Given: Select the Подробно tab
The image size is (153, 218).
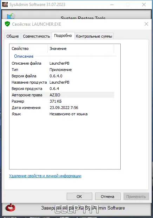Looking at the screenshot, I should point(63,36).
